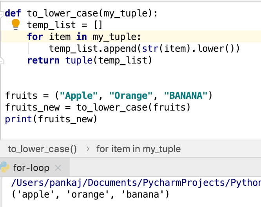Click the "Apple" string literal
The width and height of the screenshot is (261, 207).
[79, 96]
